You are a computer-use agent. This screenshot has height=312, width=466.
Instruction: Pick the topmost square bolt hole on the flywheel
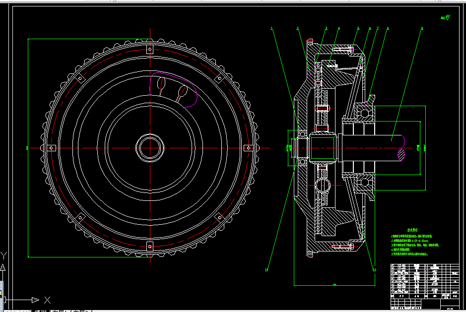pyautogui.click(x=150, y=49)
